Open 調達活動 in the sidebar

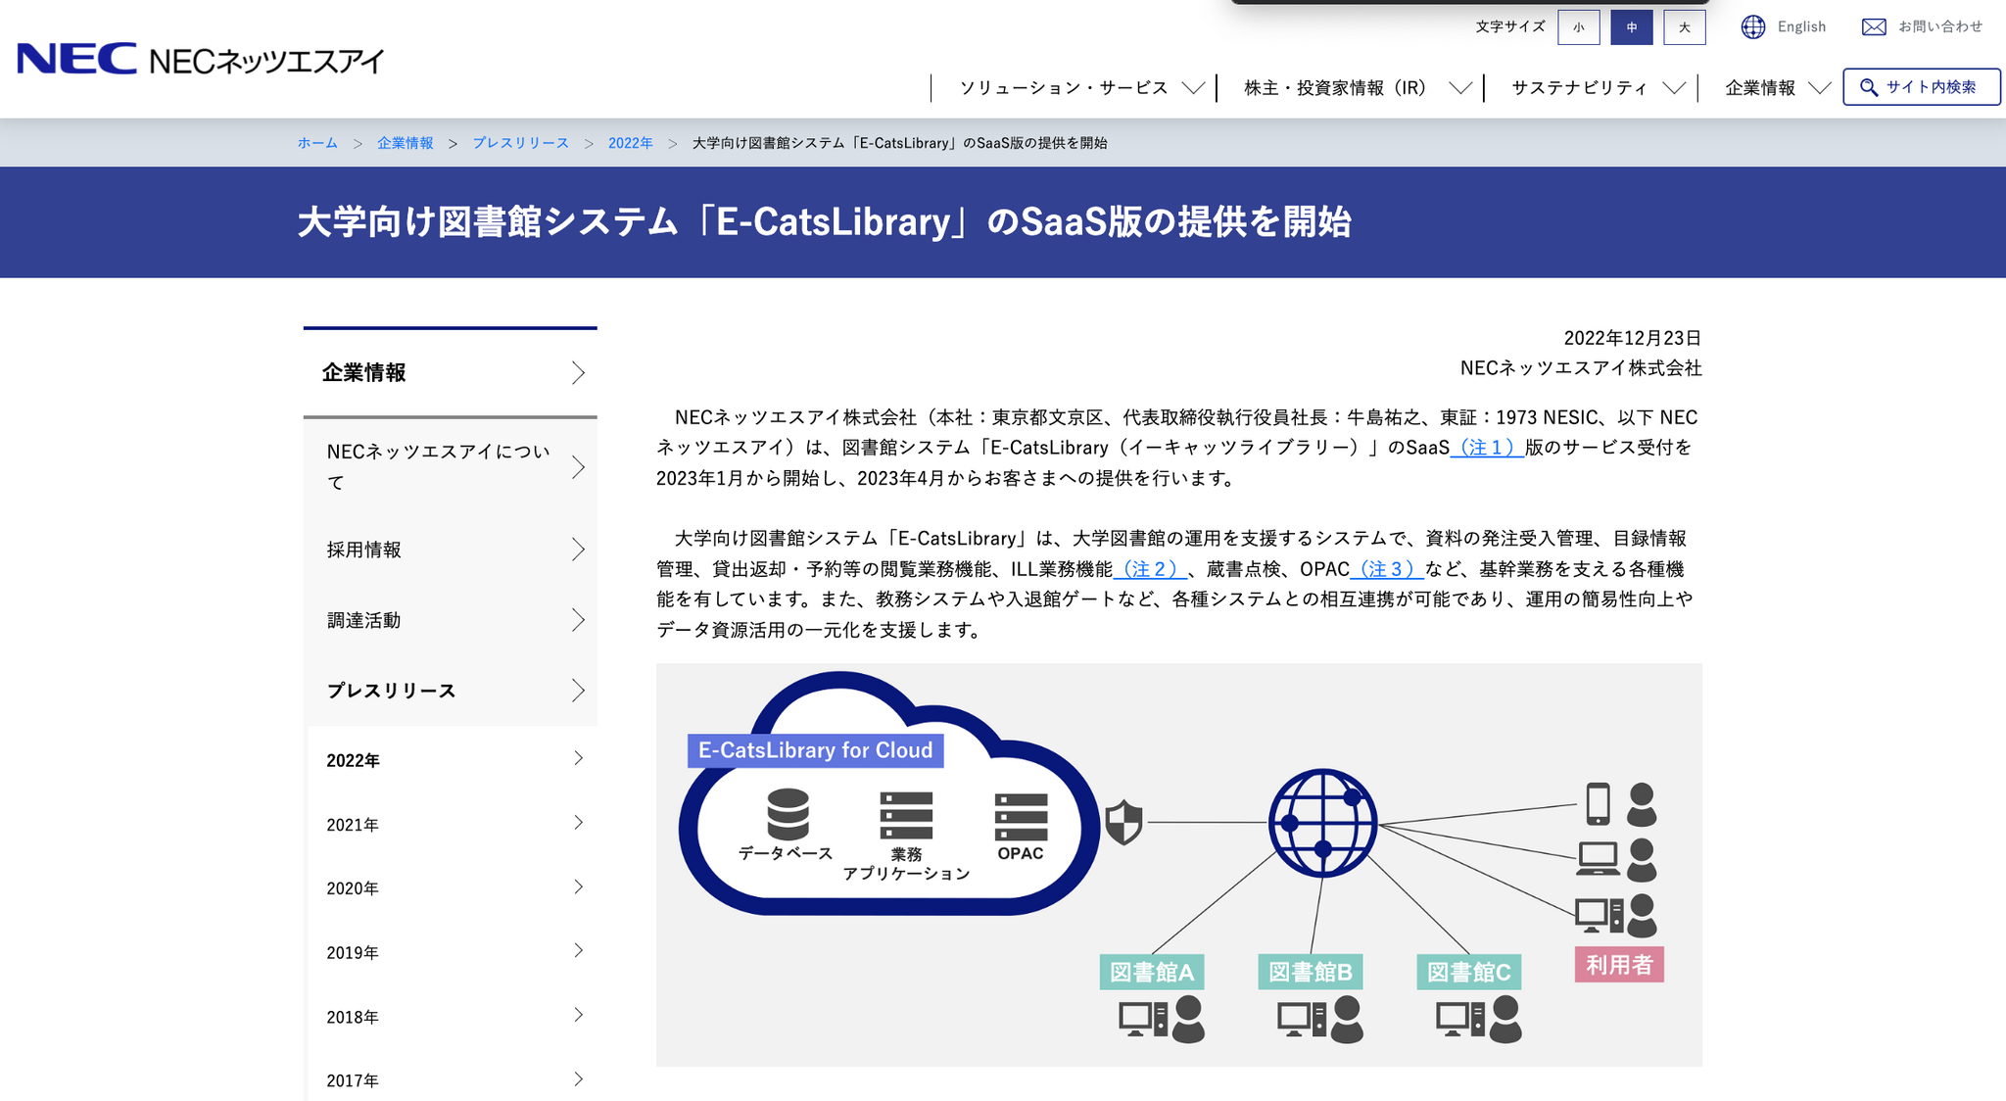[450, 620]
